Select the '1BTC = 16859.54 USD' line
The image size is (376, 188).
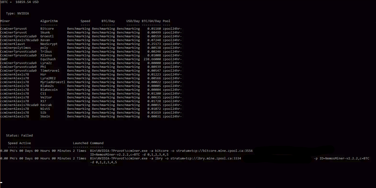pyautogui.click(x=19, y=2)
